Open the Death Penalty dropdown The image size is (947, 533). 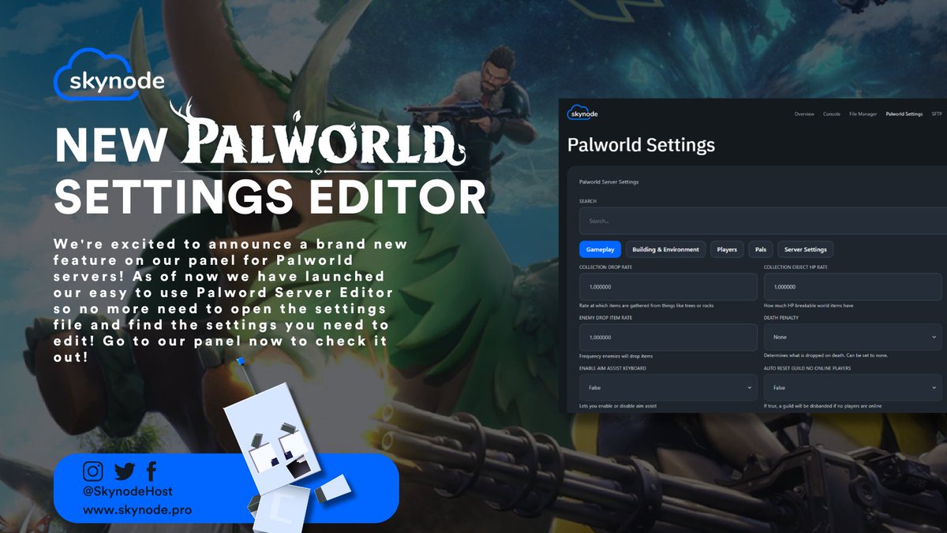(x=852, y=337)
